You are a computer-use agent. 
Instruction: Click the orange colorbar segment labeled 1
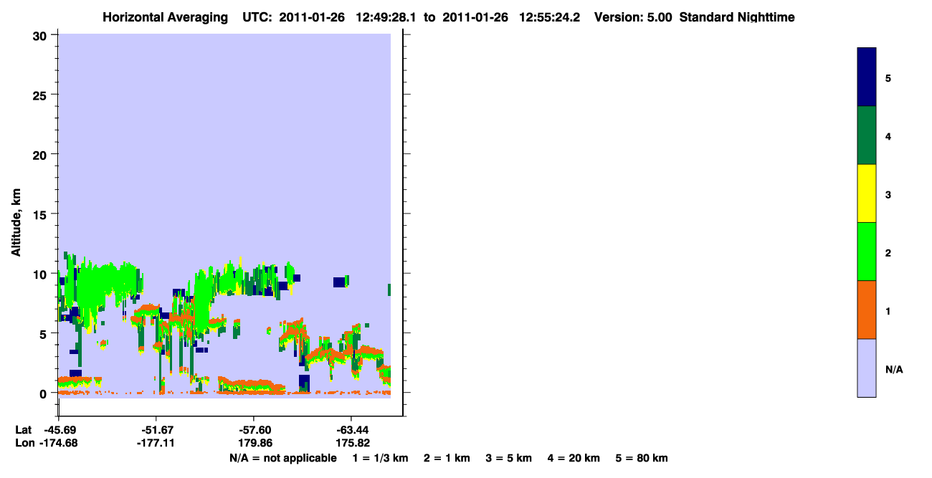(867, 310)
